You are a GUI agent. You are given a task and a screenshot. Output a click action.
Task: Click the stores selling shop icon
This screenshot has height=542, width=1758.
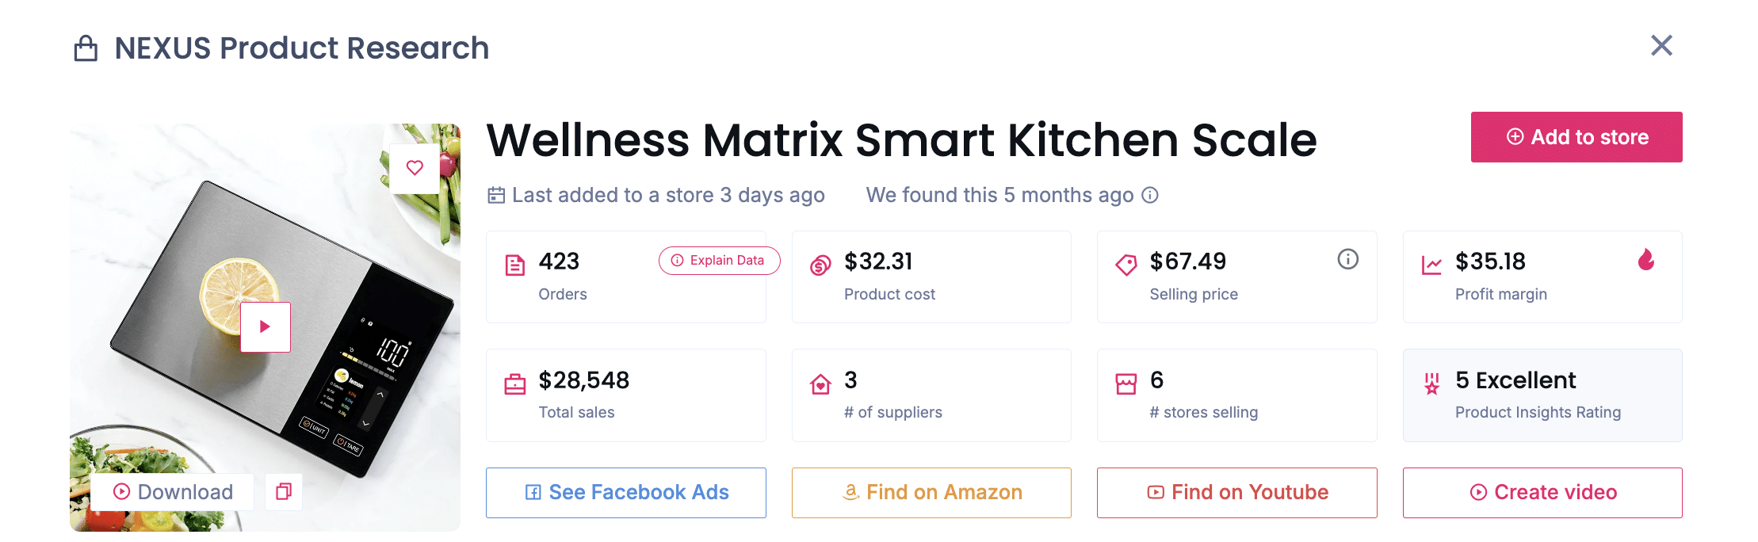click(1126, 384)
